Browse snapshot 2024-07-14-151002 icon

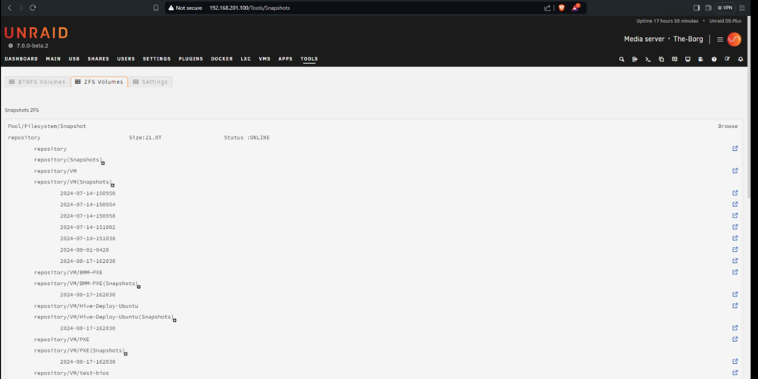[x=735, y=227]
